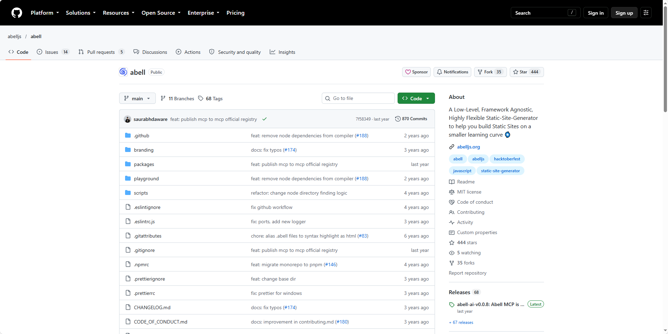Switch to the Issues tab
Viewport: 668px width, 334px height.
tap(53, 52)
